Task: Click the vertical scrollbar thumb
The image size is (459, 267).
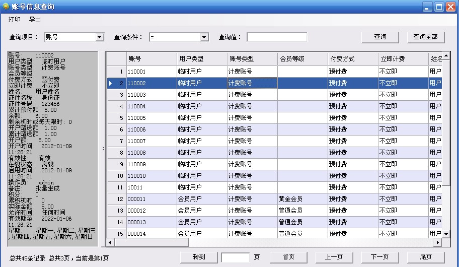Action: click(x=446, y=122)
